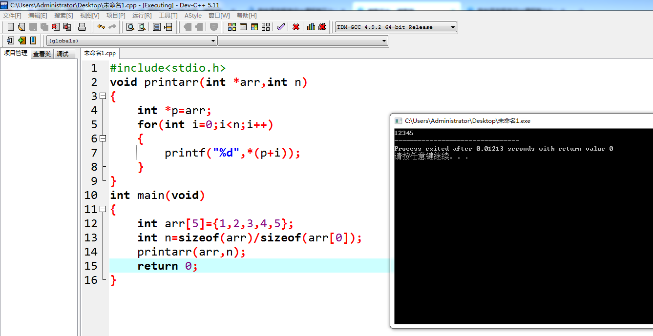
Task: Click the Save file toolbar icon
Action: [33, 27]
